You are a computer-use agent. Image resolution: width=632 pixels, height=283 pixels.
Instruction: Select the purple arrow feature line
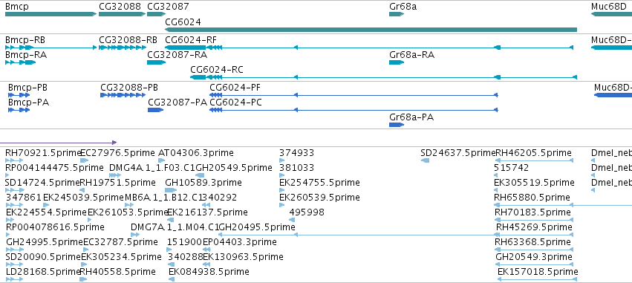pos(59,143)
